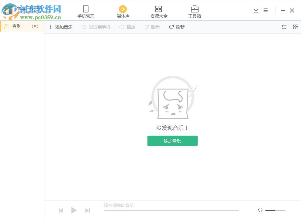Image resolution: width=301 pixels, height=220 pixels.
Task: Click the music note sidebar icon
Action: click(x=6, y=26)
